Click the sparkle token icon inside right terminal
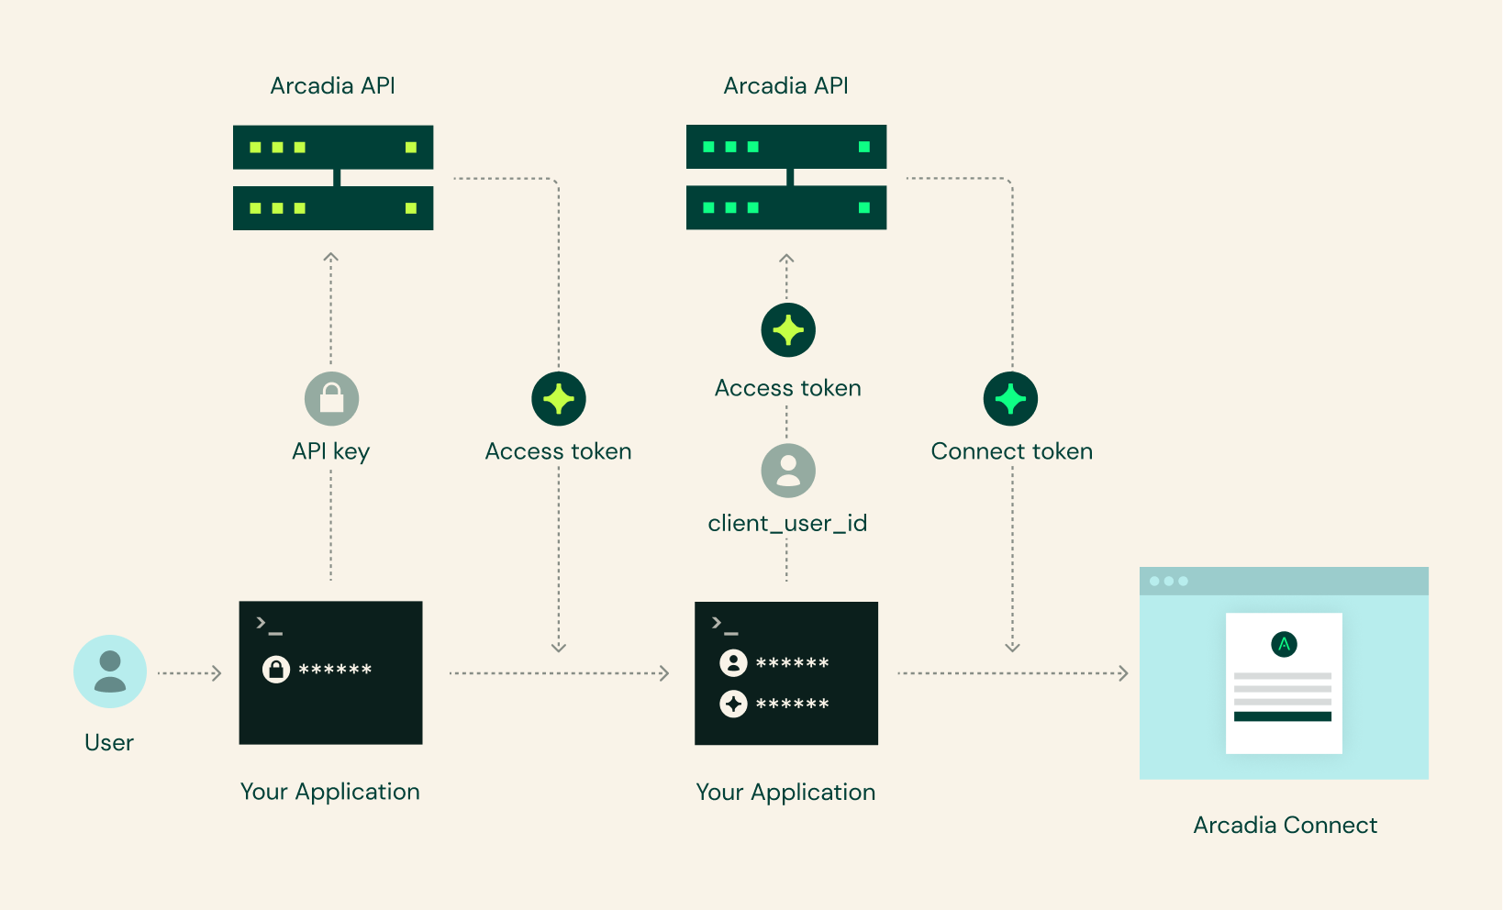This screenshot has height=910, width=1503. pos(733,704)
